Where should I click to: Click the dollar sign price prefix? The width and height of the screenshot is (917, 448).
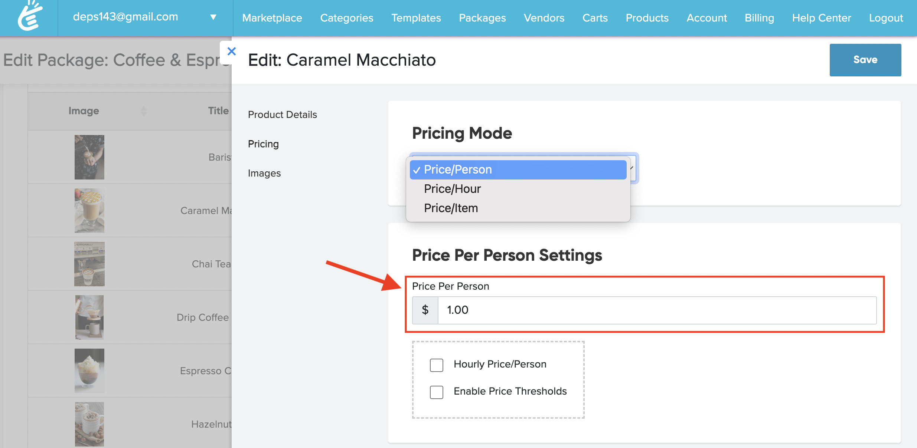point(425,310)
